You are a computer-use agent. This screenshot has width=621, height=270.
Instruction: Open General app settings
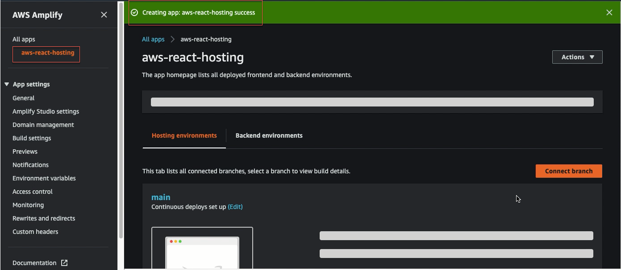click(x=23, y=98)
